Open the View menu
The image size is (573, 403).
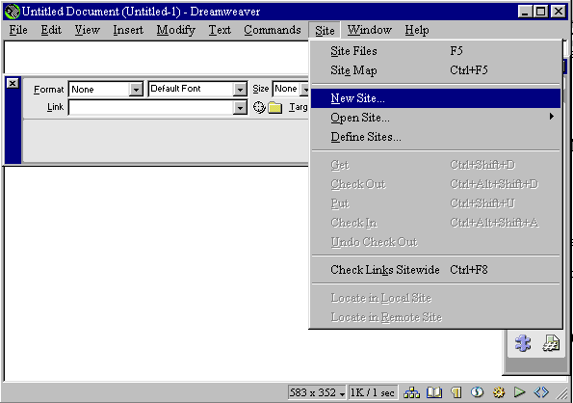(87, 30)
